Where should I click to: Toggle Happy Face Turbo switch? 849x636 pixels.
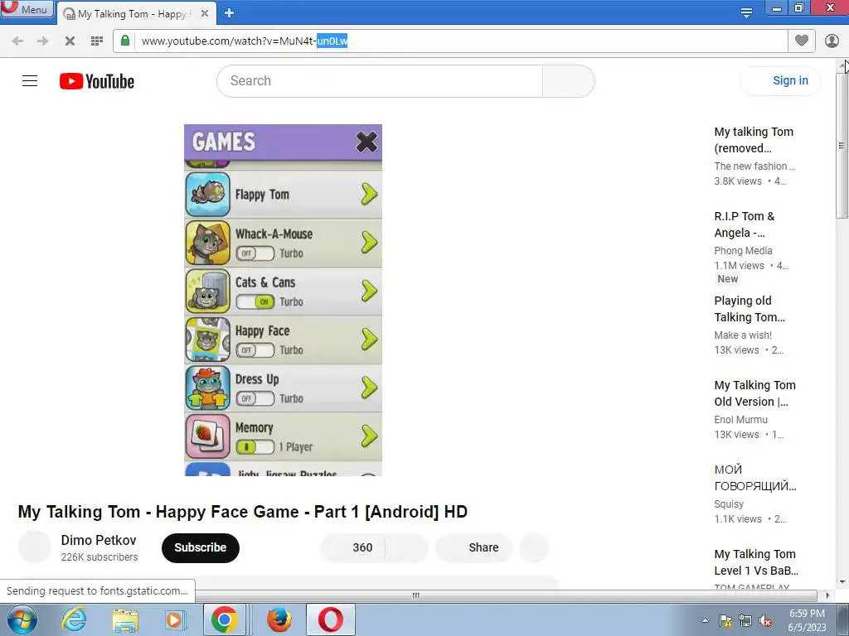pyautogui.click(x=255, y=350)
